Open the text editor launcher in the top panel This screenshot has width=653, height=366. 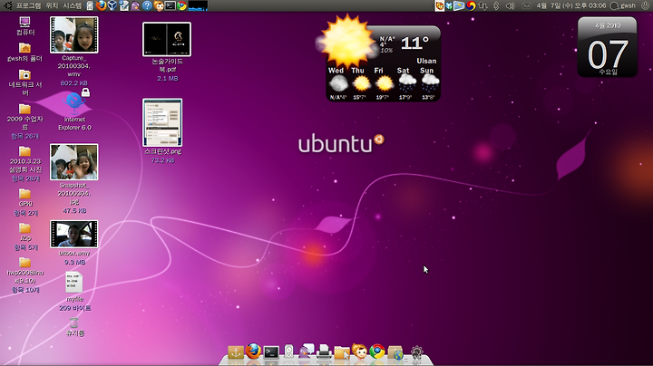123,5
